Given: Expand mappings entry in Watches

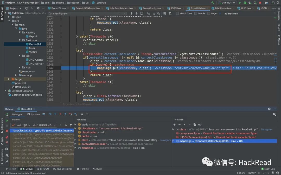Looking at the screenshot, I should [173, 141].
